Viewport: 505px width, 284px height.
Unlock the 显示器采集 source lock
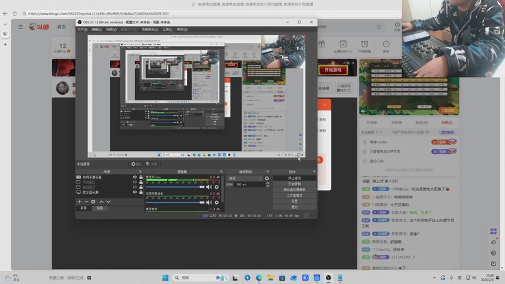[x=141, y=192]
